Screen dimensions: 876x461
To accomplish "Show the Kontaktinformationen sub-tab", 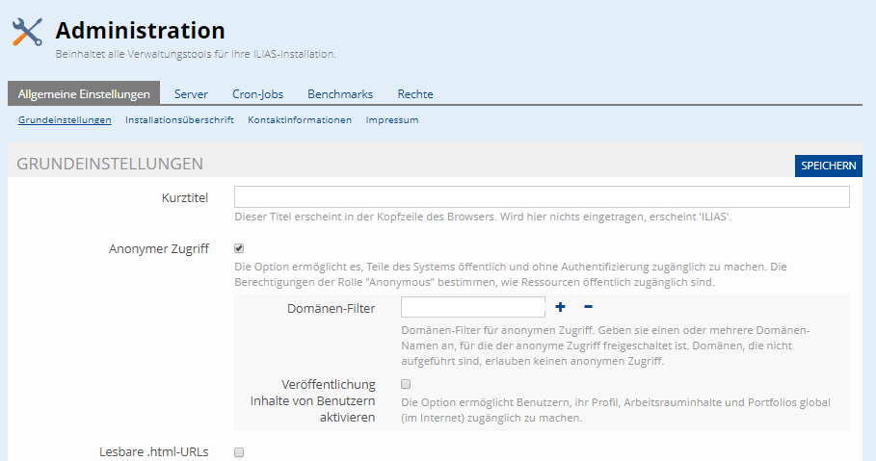I will coord(300,120).
